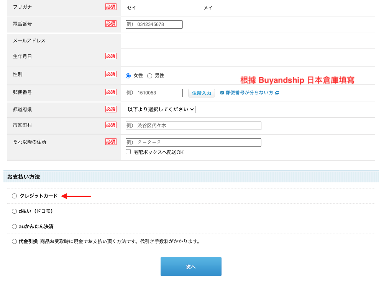Open the 都道府県 prefecture dropdown
The width and height of the screenshot is (384, 281).
click(161, 109)
